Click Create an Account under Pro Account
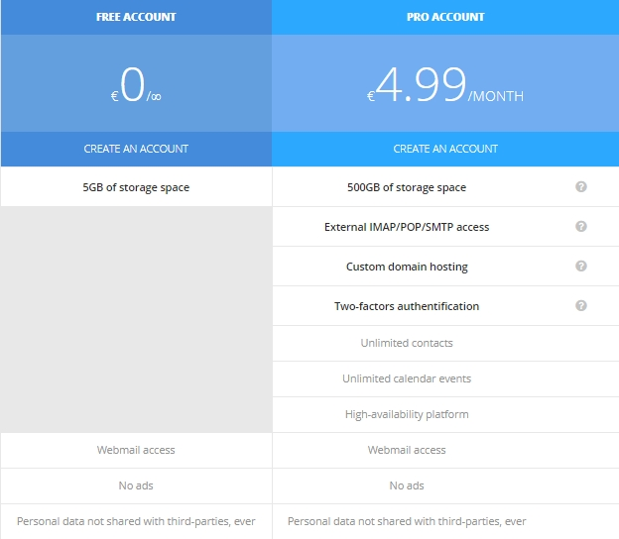 click(x=445, y=149)
